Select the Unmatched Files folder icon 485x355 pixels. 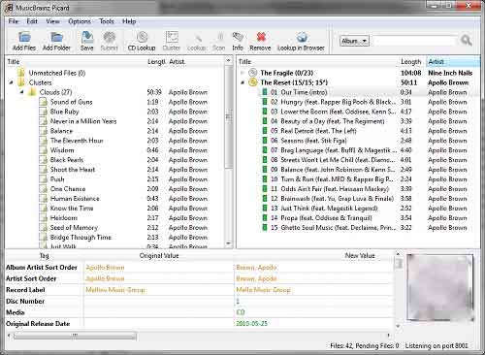(x=21, y=73)
